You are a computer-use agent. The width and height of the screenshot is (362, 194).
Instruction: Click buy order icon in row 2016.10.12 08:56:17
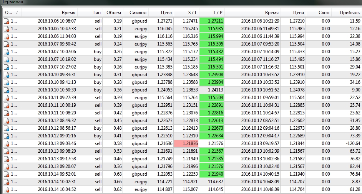(6, 128)
